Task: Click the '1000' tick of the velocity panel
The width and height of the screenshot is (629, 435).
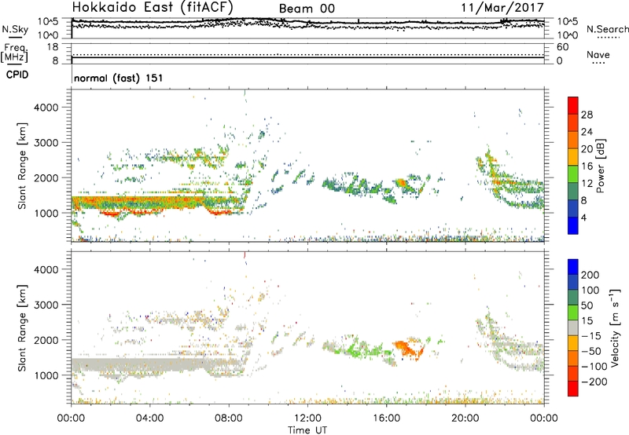Action: point(46,375)
